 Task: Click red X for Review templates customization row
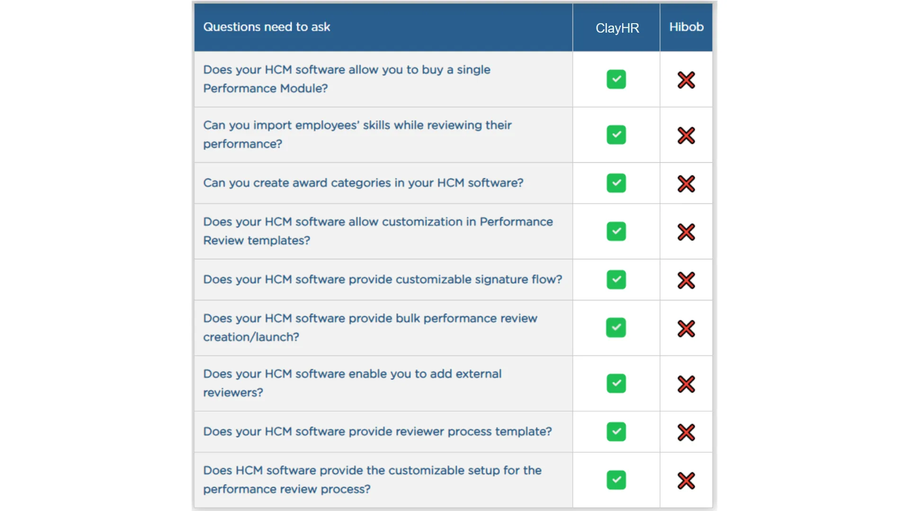(686, 232)
